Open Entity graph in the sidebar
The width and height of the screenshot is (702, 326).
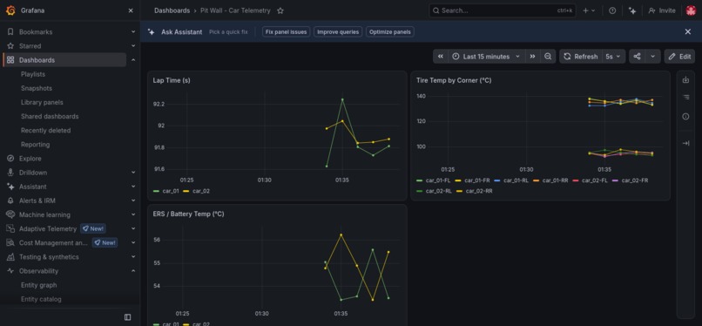38,285
